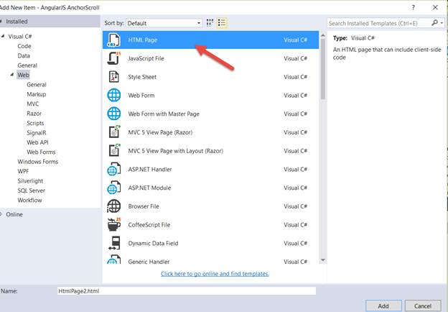Image resolution: width=448 pixels, height=312 pixels.
Task: Open the Sort by Default dropdown
Action: pos(164,23)
